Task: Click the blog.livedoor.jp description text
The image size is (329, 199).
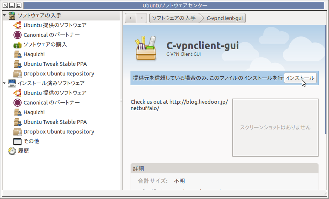Action: coord(179,105)
